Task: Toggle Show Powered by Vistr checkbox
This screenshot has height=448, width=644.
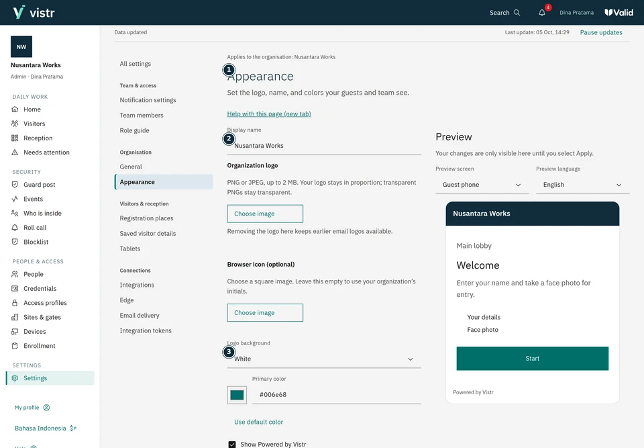Action: pos(232,444)
